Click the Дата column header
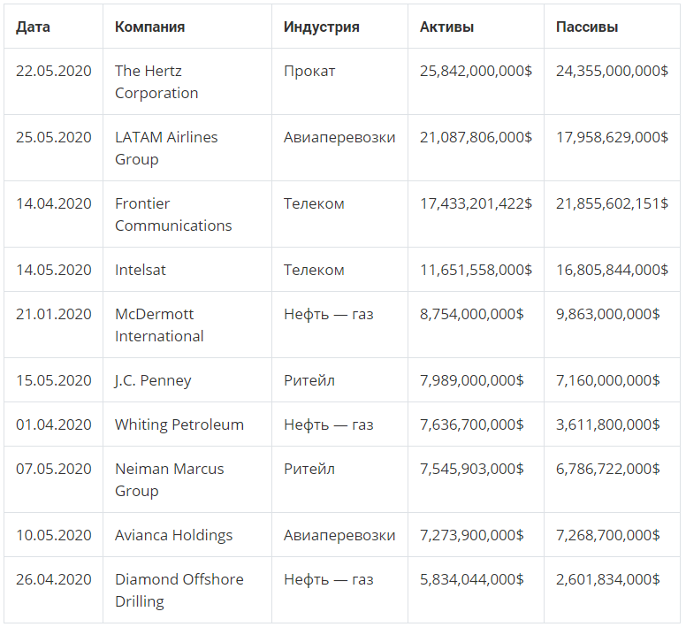This screenshot has width=686, height=627. point(33,27)
